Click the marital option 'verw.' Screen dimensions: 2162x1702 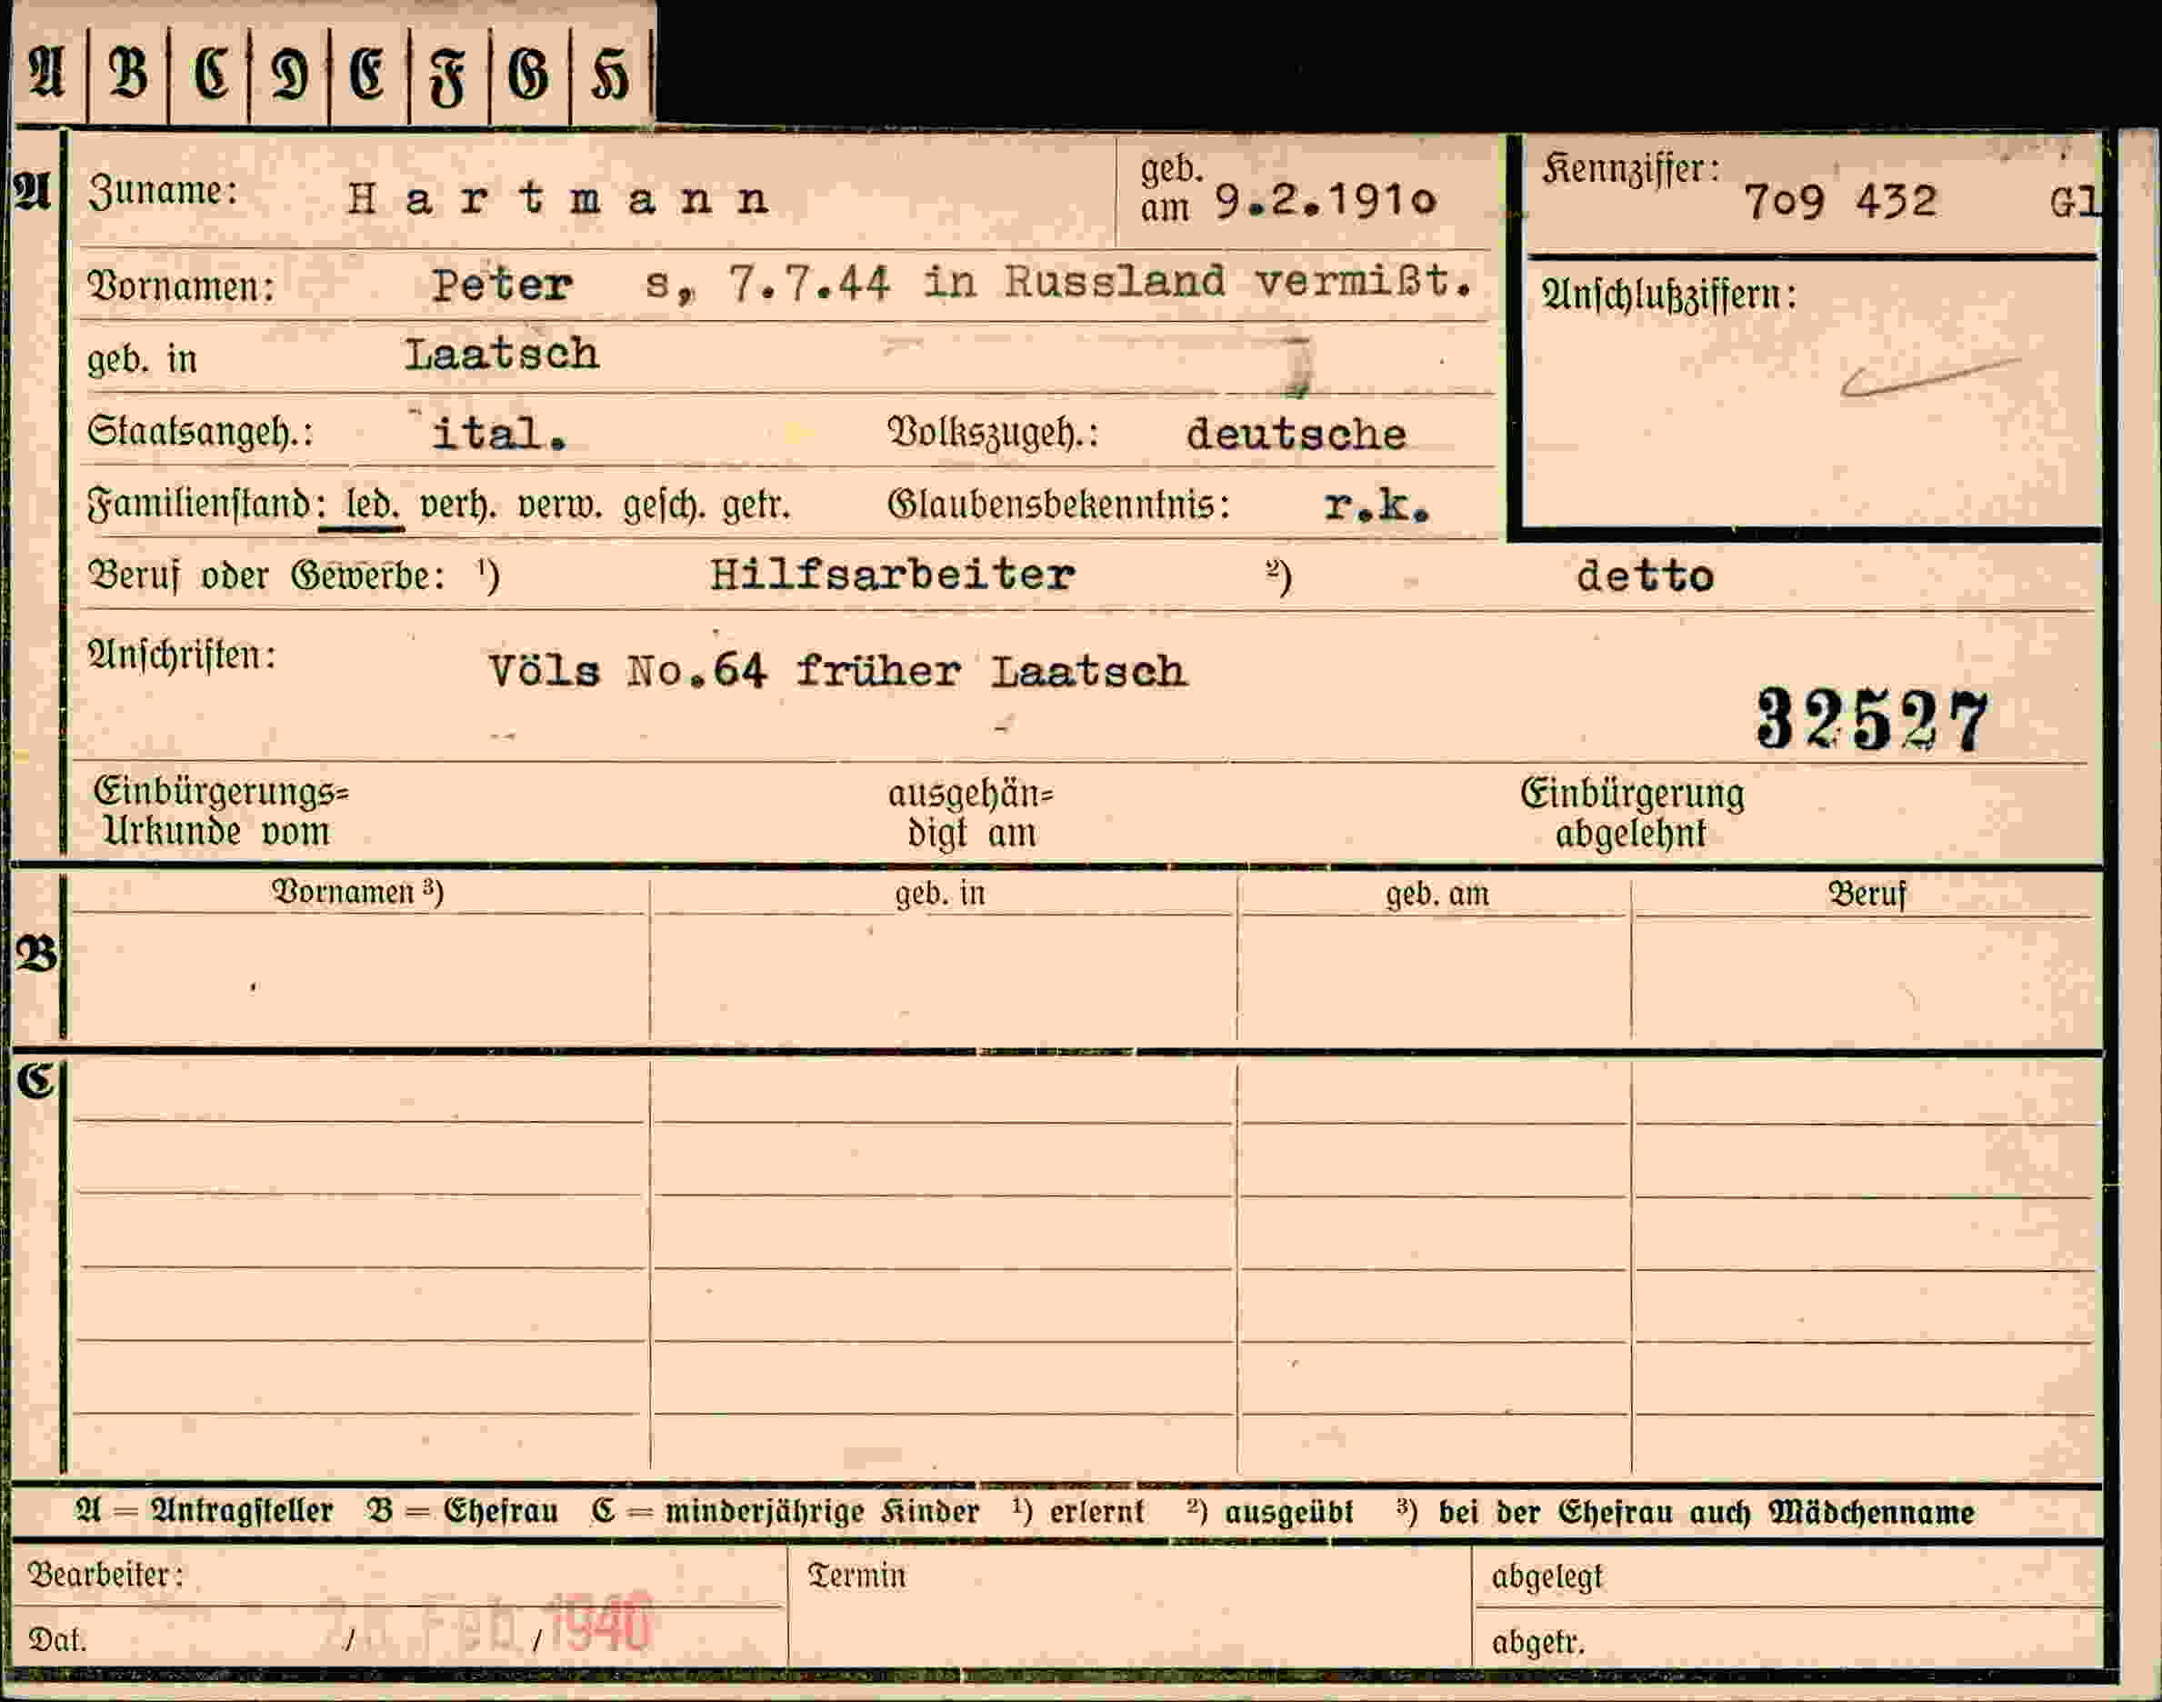pyautogui.click(x=559, y=506)
